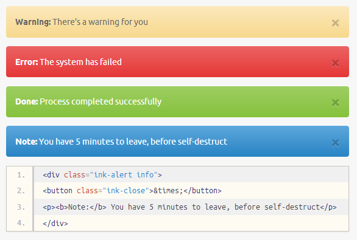Viewport: 357px width, 240px height.
Task: Select code line 4 closing div
Action: pyautogui.click(x=191, y=223)
